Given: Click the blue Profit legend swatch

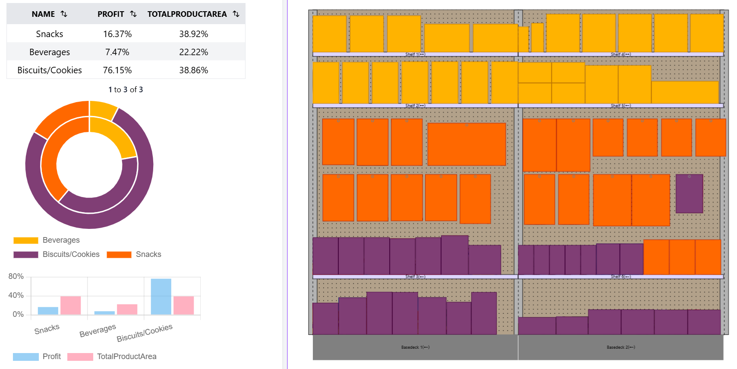Looking at the screenshot, I should tap(26, 356).
